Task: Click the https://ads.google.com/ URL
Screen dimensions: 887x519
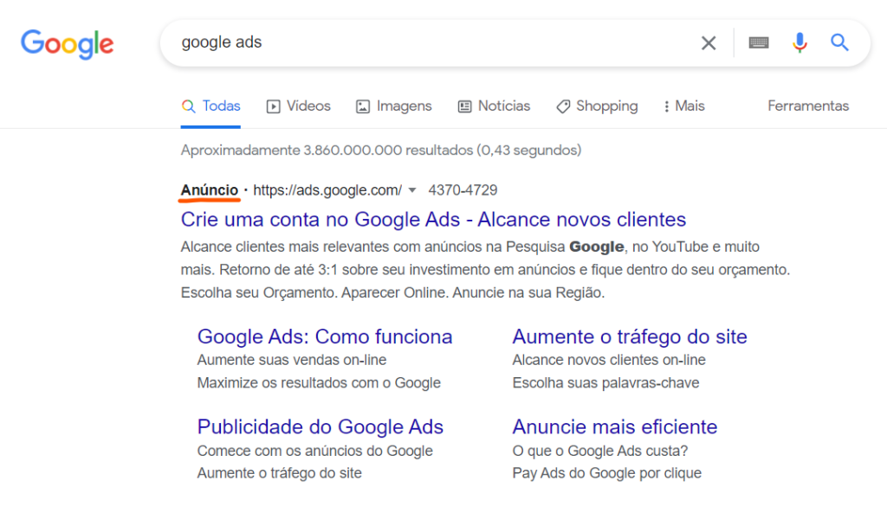Action: (x=327, y=190)
